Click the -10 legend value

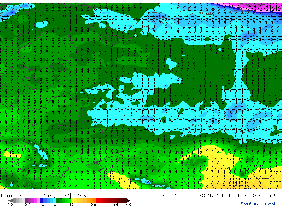click(39, 204)
